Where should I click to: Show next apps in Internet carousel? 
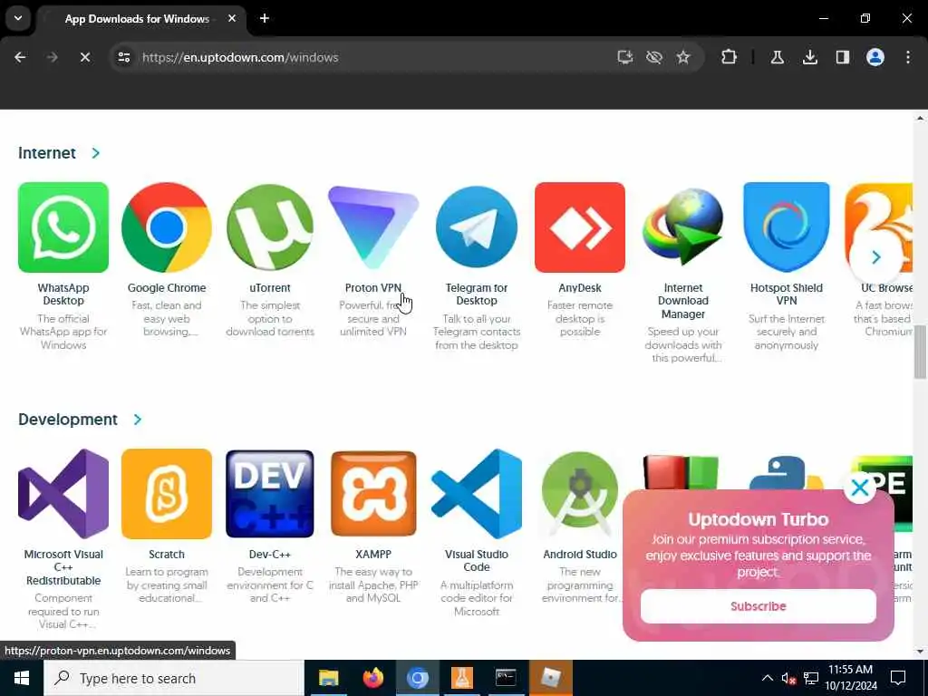[x=876, y=256]
